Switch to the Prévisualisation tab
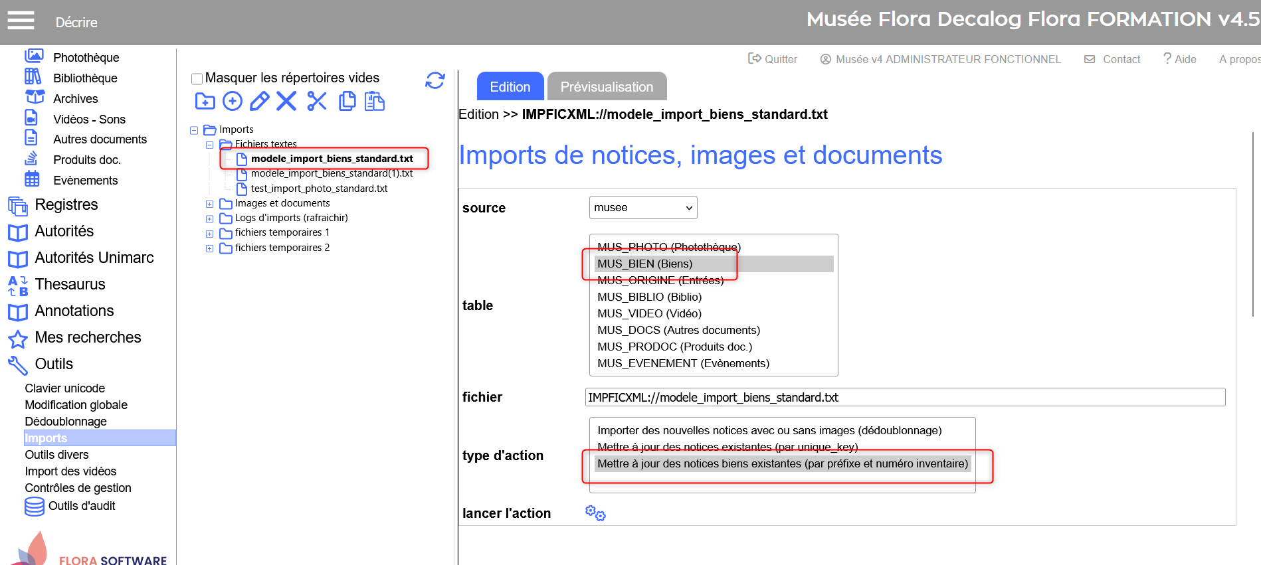The width and height of the screenshot is (1261, 565). pos(607,86)
